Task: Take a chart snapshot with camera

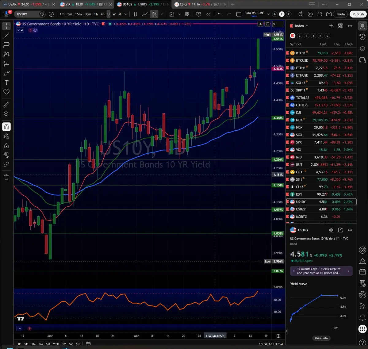Action: (329, 14)
